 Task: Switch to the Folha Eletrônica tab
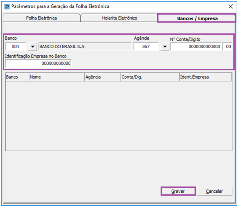pos(41,18)
